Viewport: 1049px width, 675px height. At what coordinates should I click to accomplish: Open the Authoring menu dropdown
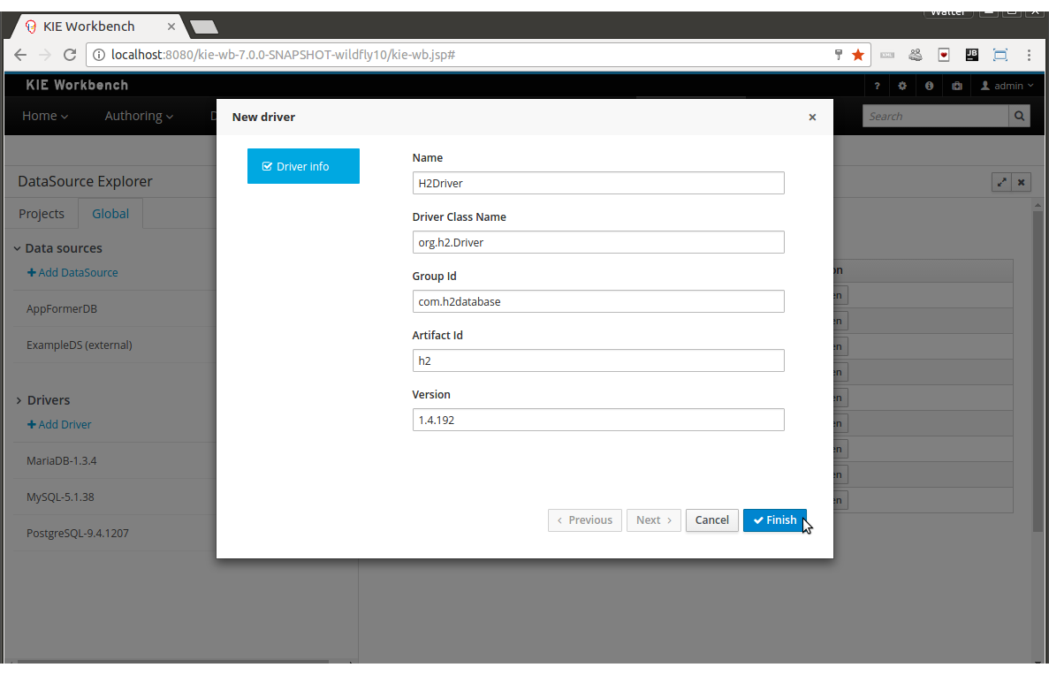tap(139, 116)
